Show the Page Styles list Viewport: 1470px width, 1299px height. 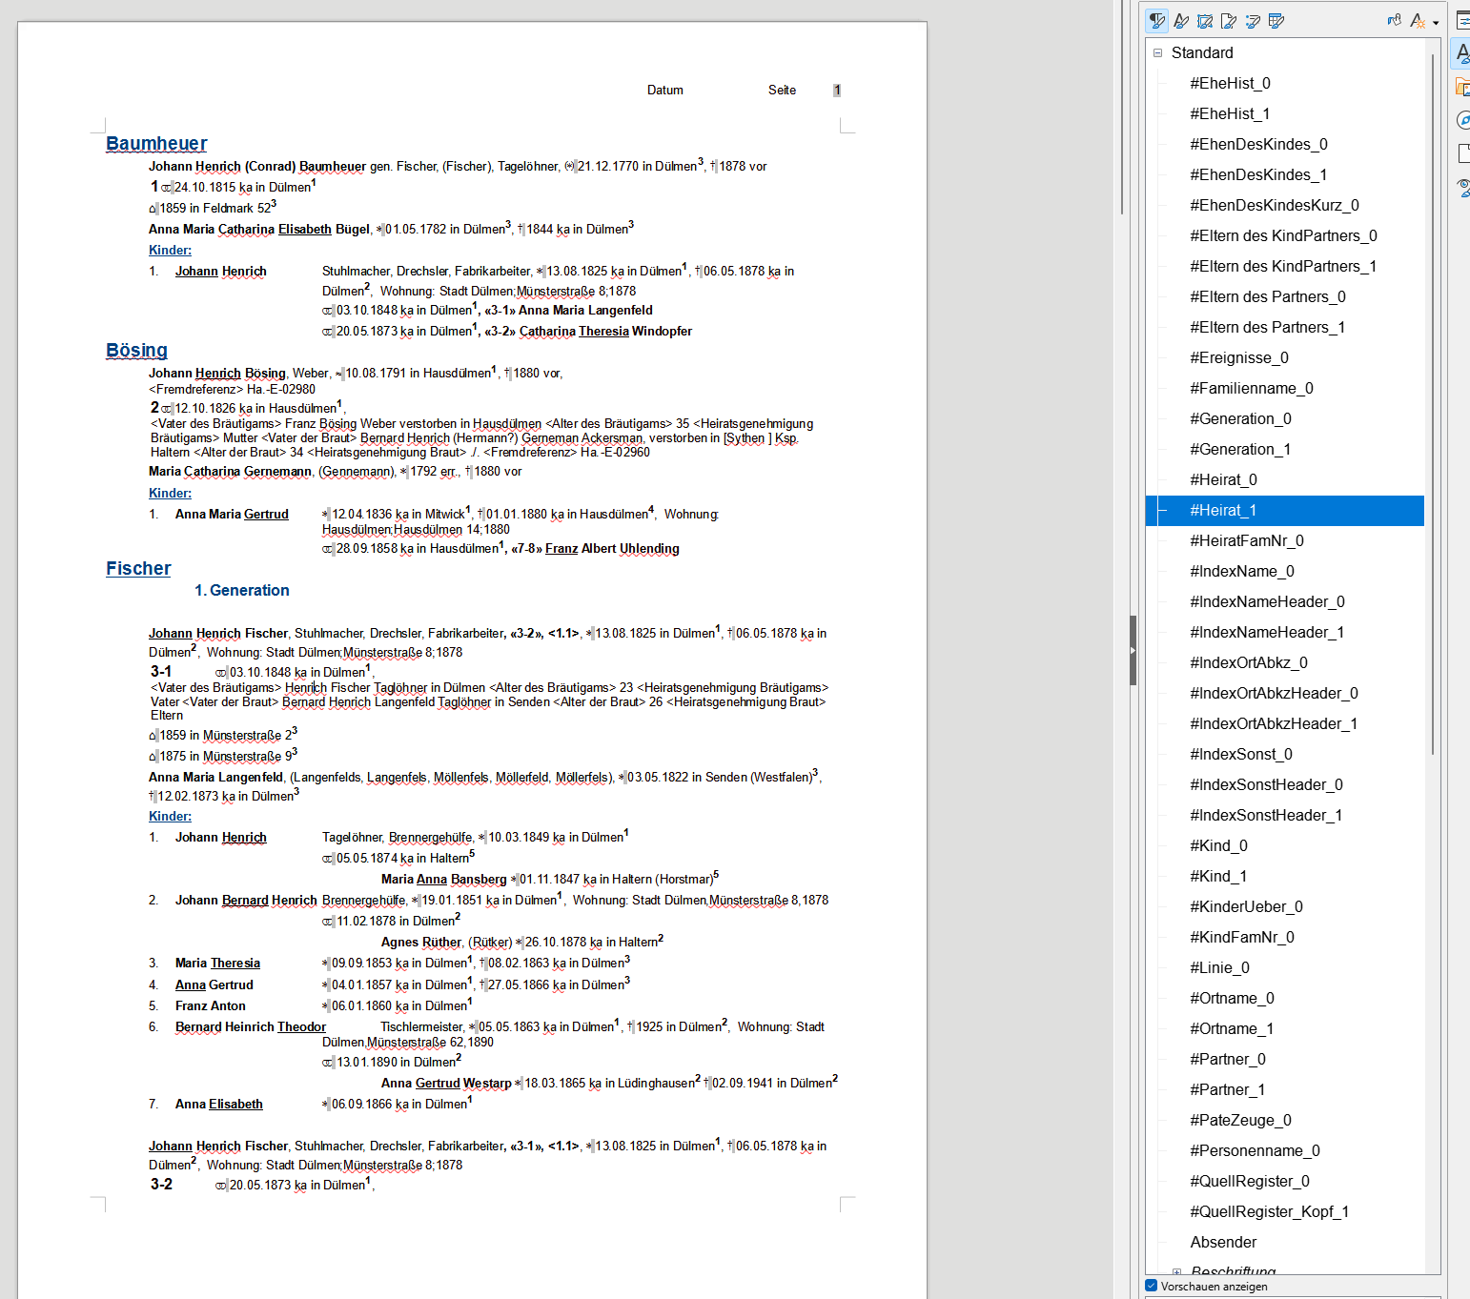click(x=1229, y=21)
